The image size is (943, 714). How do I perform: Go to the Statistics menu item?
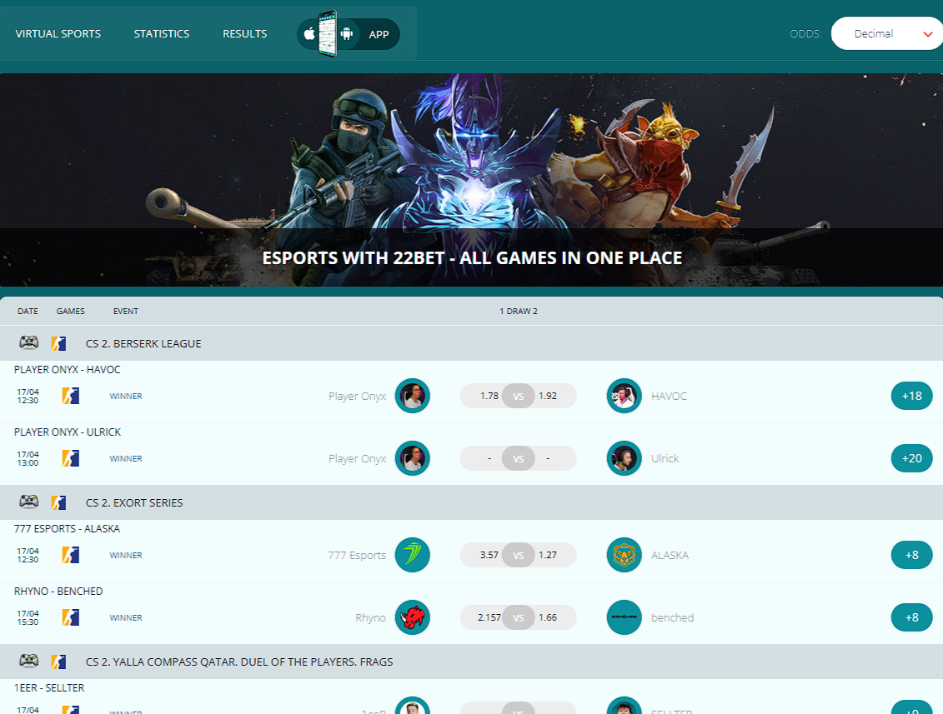pos(162,33)
